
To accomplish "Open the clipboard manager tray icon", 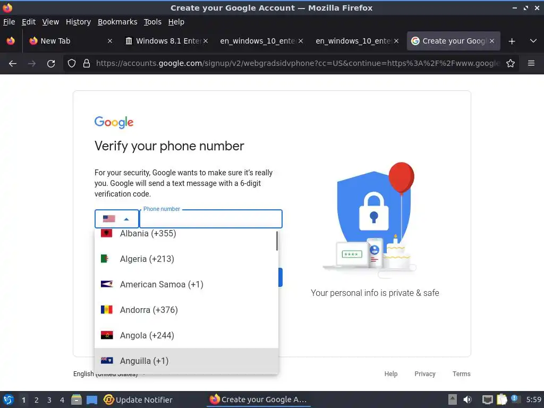I will (501, 399).
